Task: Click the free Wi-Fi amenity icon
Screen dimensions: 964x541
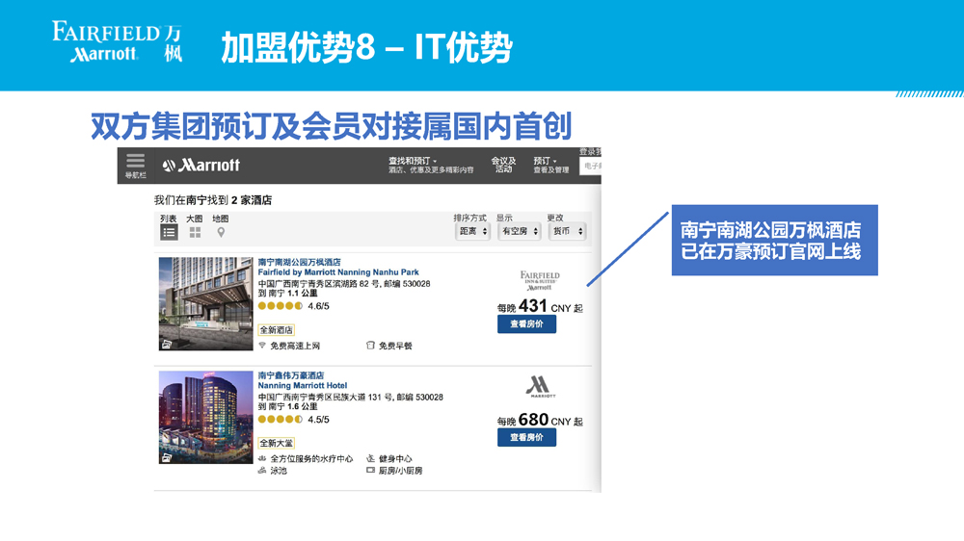Action: pyautogui.click(x=262, y=346)
